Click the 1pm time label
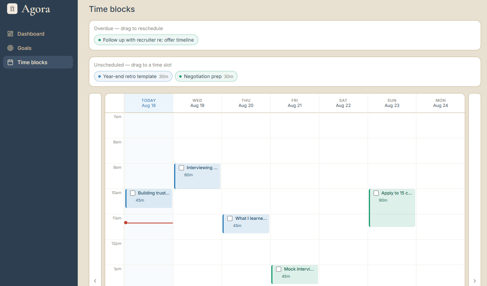Viewport: 487px width, 286px height. tap(117, 269)
